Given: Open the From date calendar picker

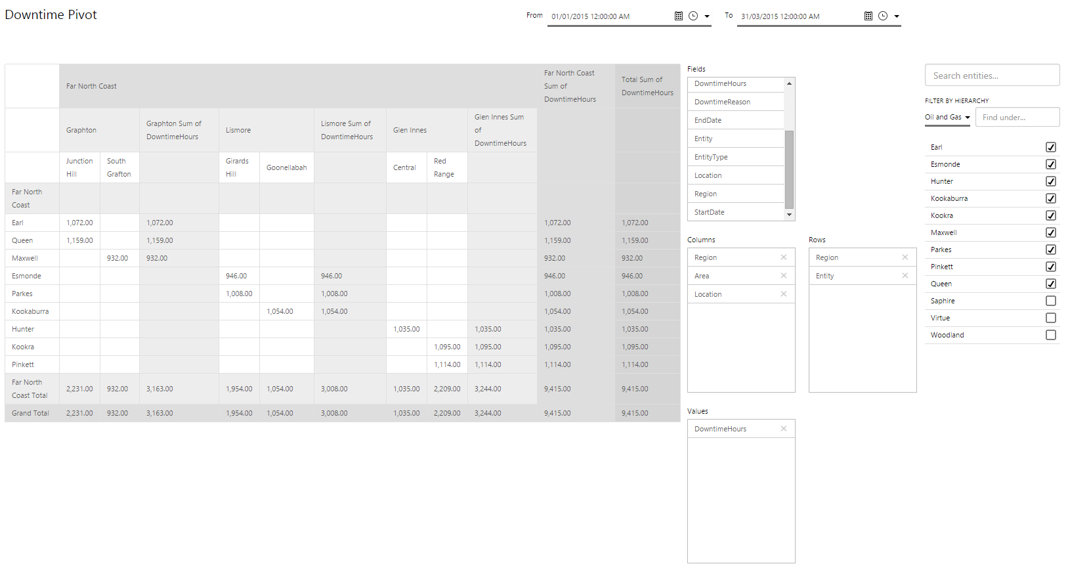Looking at the screenshot, I should 679,16.
